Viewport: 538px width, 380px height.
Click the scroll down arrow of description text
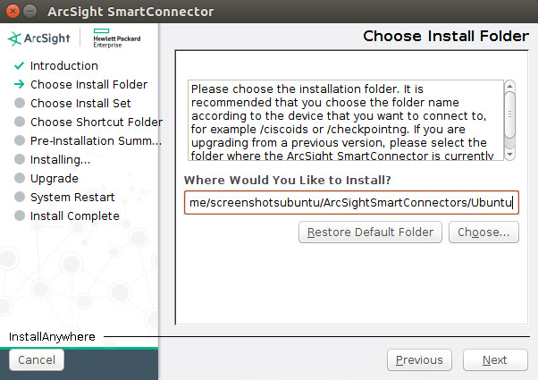pyautogui.click(x=509, y=155)
